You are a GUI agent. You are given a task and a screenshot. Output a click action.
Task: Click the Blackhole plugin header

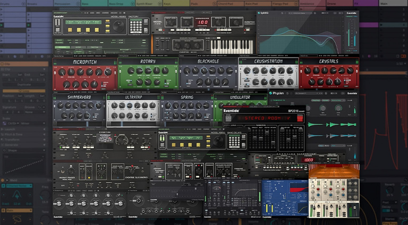tap(208, 62)
